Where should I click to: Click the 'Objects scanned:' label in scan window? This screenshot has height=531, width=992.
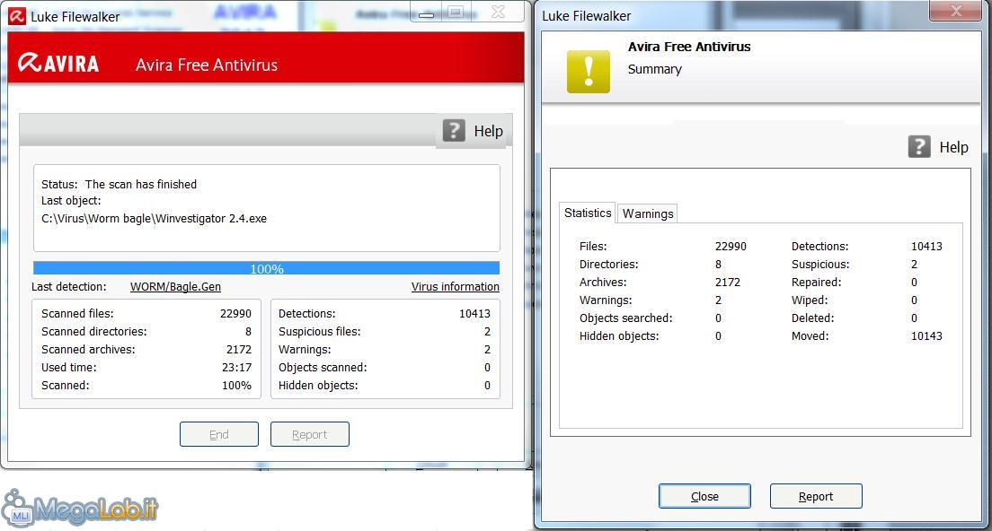[x=322, y=368]
